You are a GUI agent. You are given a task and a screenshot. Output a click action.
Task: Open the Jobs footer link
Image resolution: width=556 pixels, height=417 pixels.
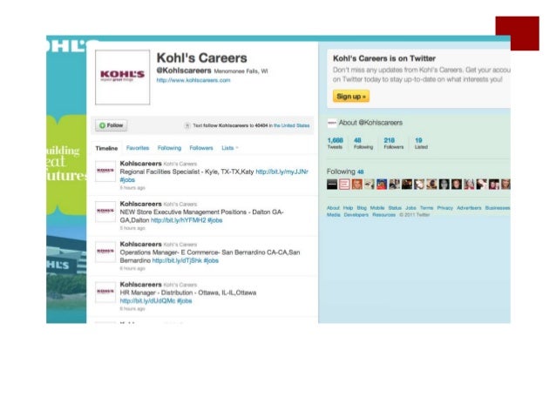click(410, 208)
